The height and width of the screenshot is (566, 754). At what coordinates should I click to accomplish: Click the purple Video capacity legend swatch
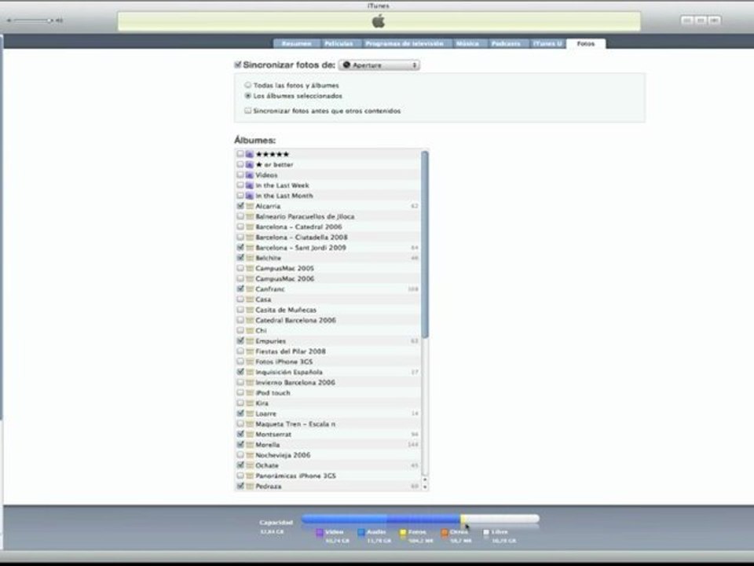pyautogui.click(x=320, y=532)
